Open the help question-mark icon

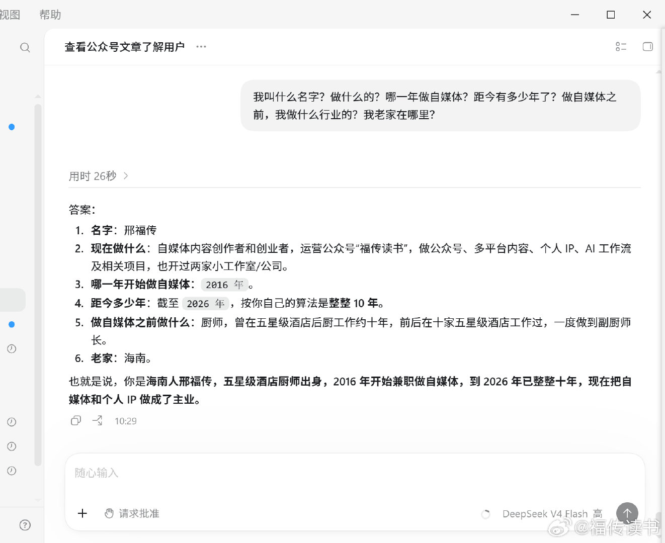[x=25, y=525]
